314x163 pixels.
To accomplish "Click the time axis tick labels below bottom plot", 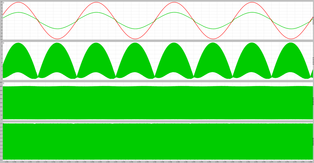I will pos(158,161).
